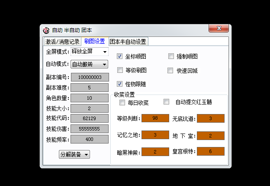This screenshot has height=186, width=270.
Task: Check the 每日收菜 checkbox
Action: coord(122,103)
